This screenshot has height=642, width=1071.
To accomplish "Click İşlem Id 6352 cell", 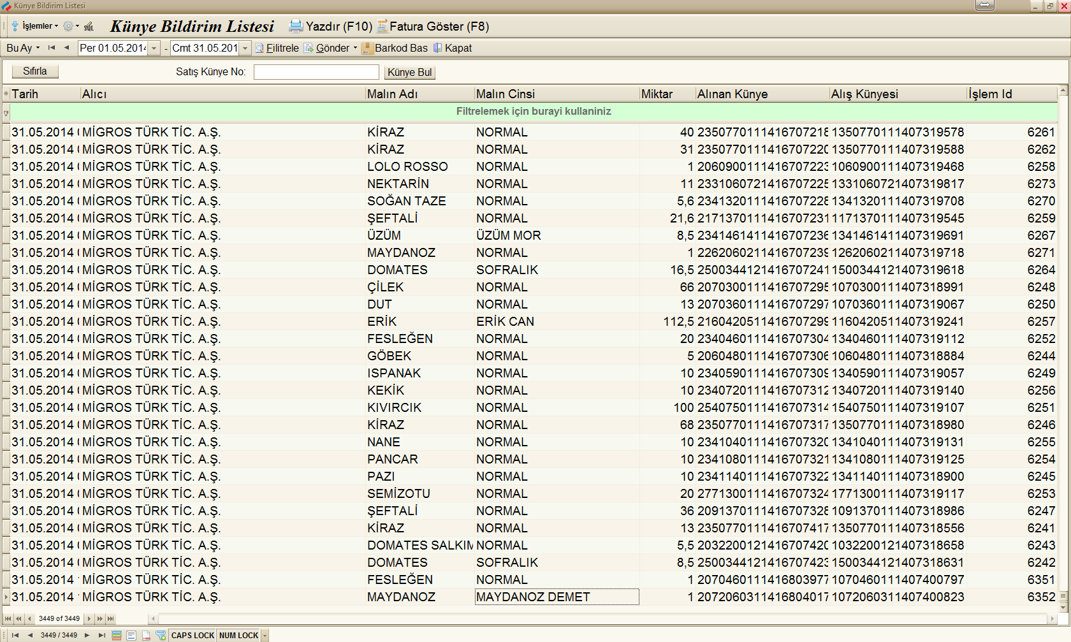I will pos(1012,597).
